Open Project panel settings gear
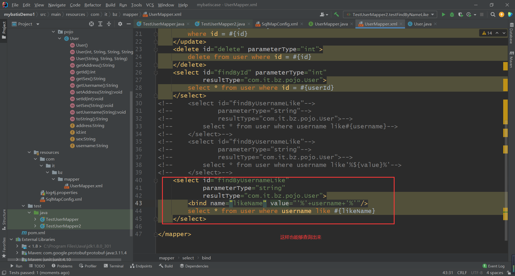This screenshot has height=276, width=515. pos(120,24)
